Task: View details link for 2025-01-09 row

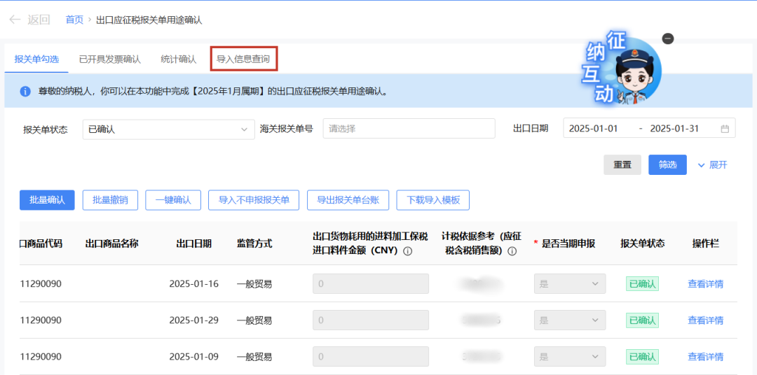Action: point(705,357)
